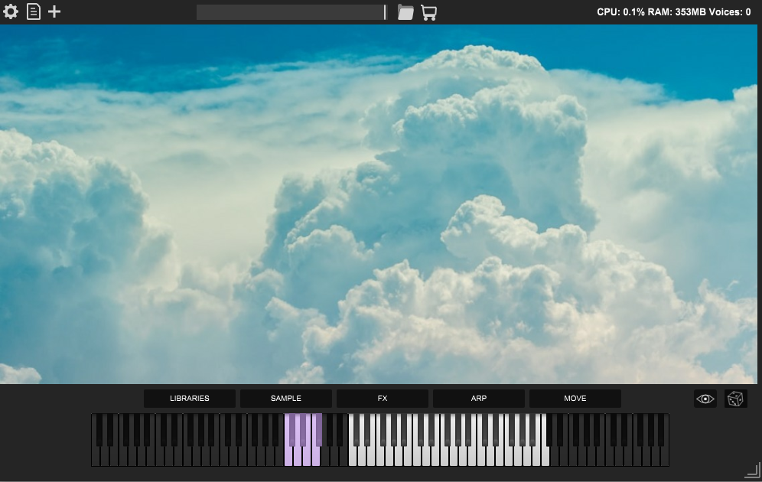Switch to the SAMPLE tab
Screen dimensions: 762x482
(x=286, y=399)
